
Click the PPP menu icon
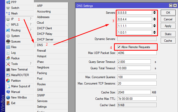(x=8, y=2)
